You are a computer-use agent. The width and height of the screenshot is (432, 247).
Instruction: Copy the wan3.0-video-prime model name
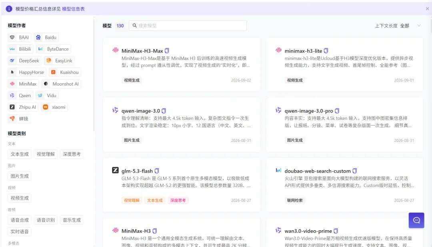tap(336, 231)
